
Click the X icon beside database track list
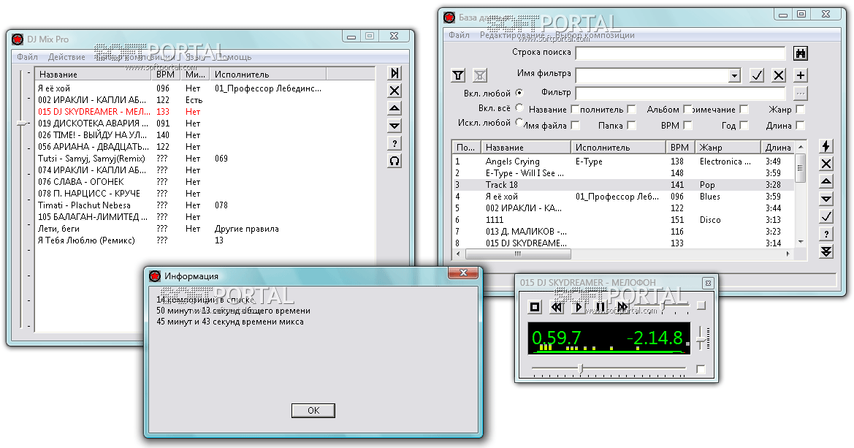[x=826, y=164]
